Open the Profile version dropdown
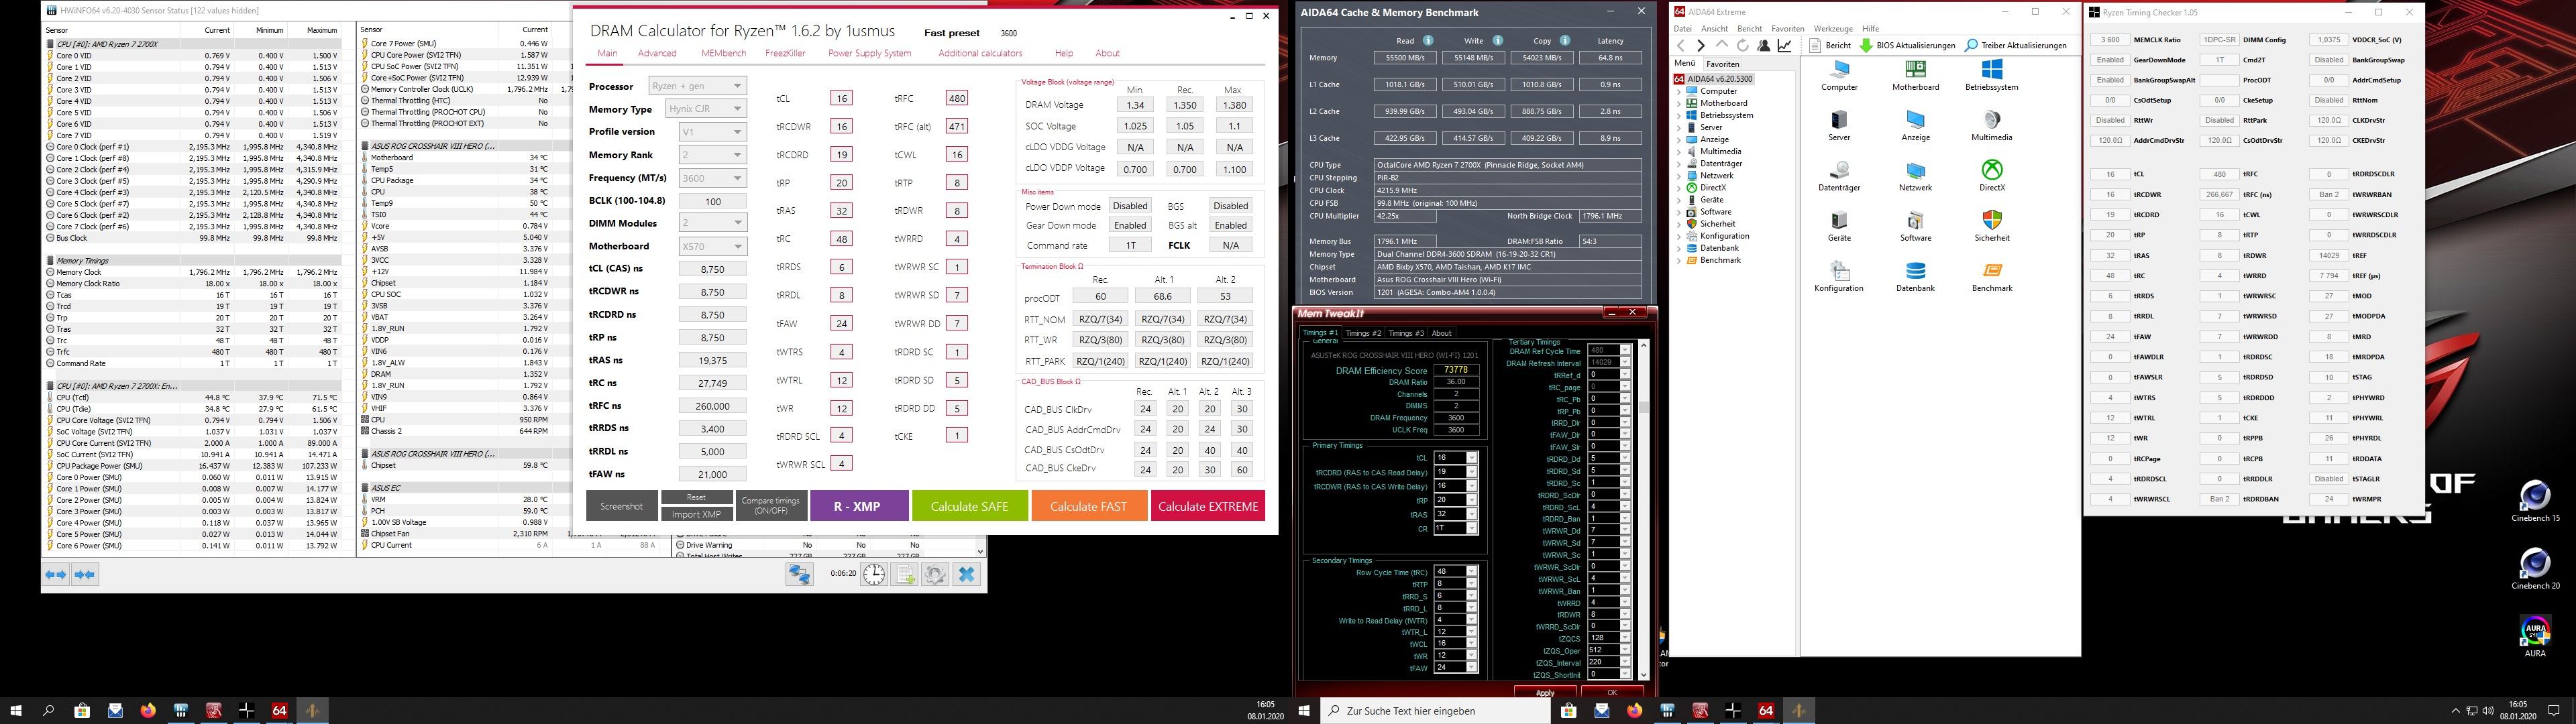Screen dimensions: 2576x724 pos(712,132)
